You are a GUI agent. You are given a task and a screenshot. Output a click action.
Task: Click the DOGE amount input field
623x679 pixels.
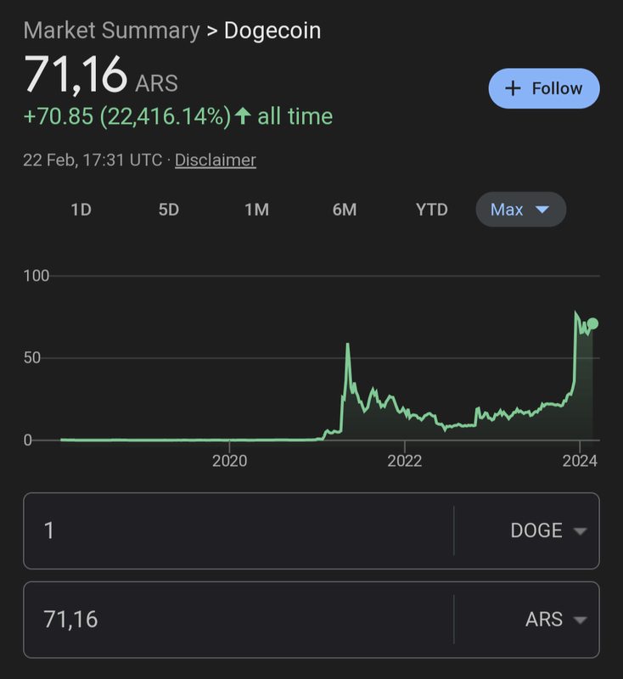pyautogui.click(x=238, y=531)
